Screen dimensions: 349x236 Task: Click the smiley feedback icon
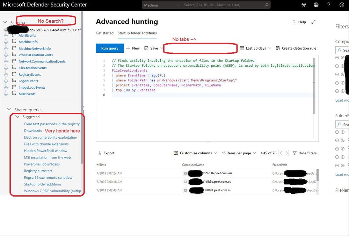pos(342,5)
